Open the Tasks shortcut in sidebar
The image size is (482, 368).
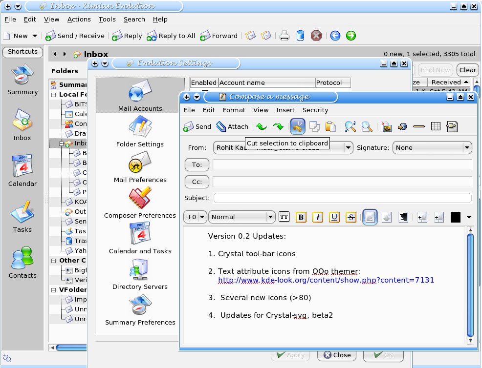point(22,217)
